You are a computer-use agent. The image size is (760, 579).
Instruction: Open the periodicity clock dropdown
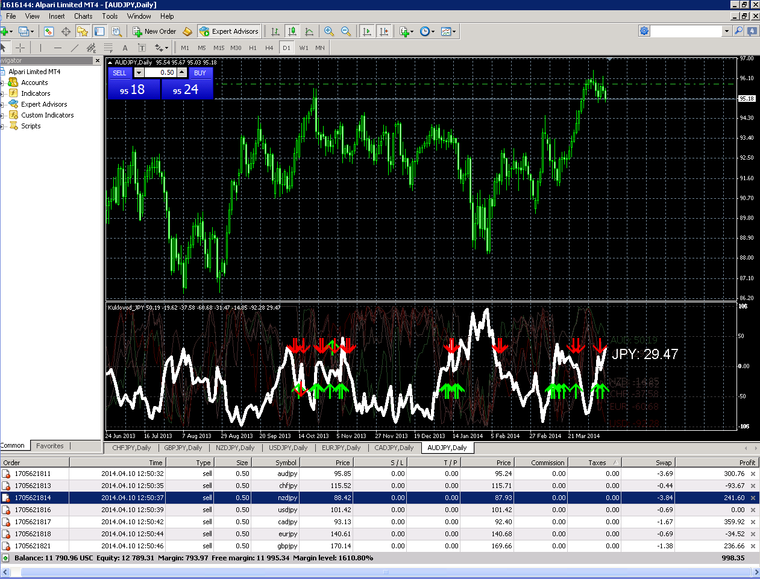pyautogui.click(x=433, y=31)
